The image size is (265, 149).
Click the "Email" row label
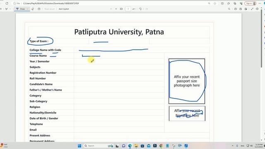click(x=33, y=130)
